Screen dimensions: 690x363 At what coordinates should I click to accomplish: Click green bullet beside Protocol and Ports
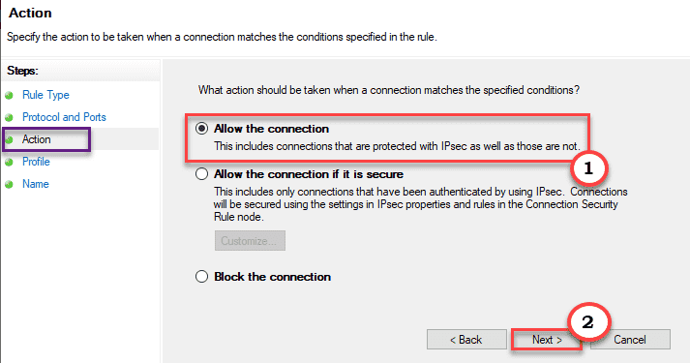[9, 117]
